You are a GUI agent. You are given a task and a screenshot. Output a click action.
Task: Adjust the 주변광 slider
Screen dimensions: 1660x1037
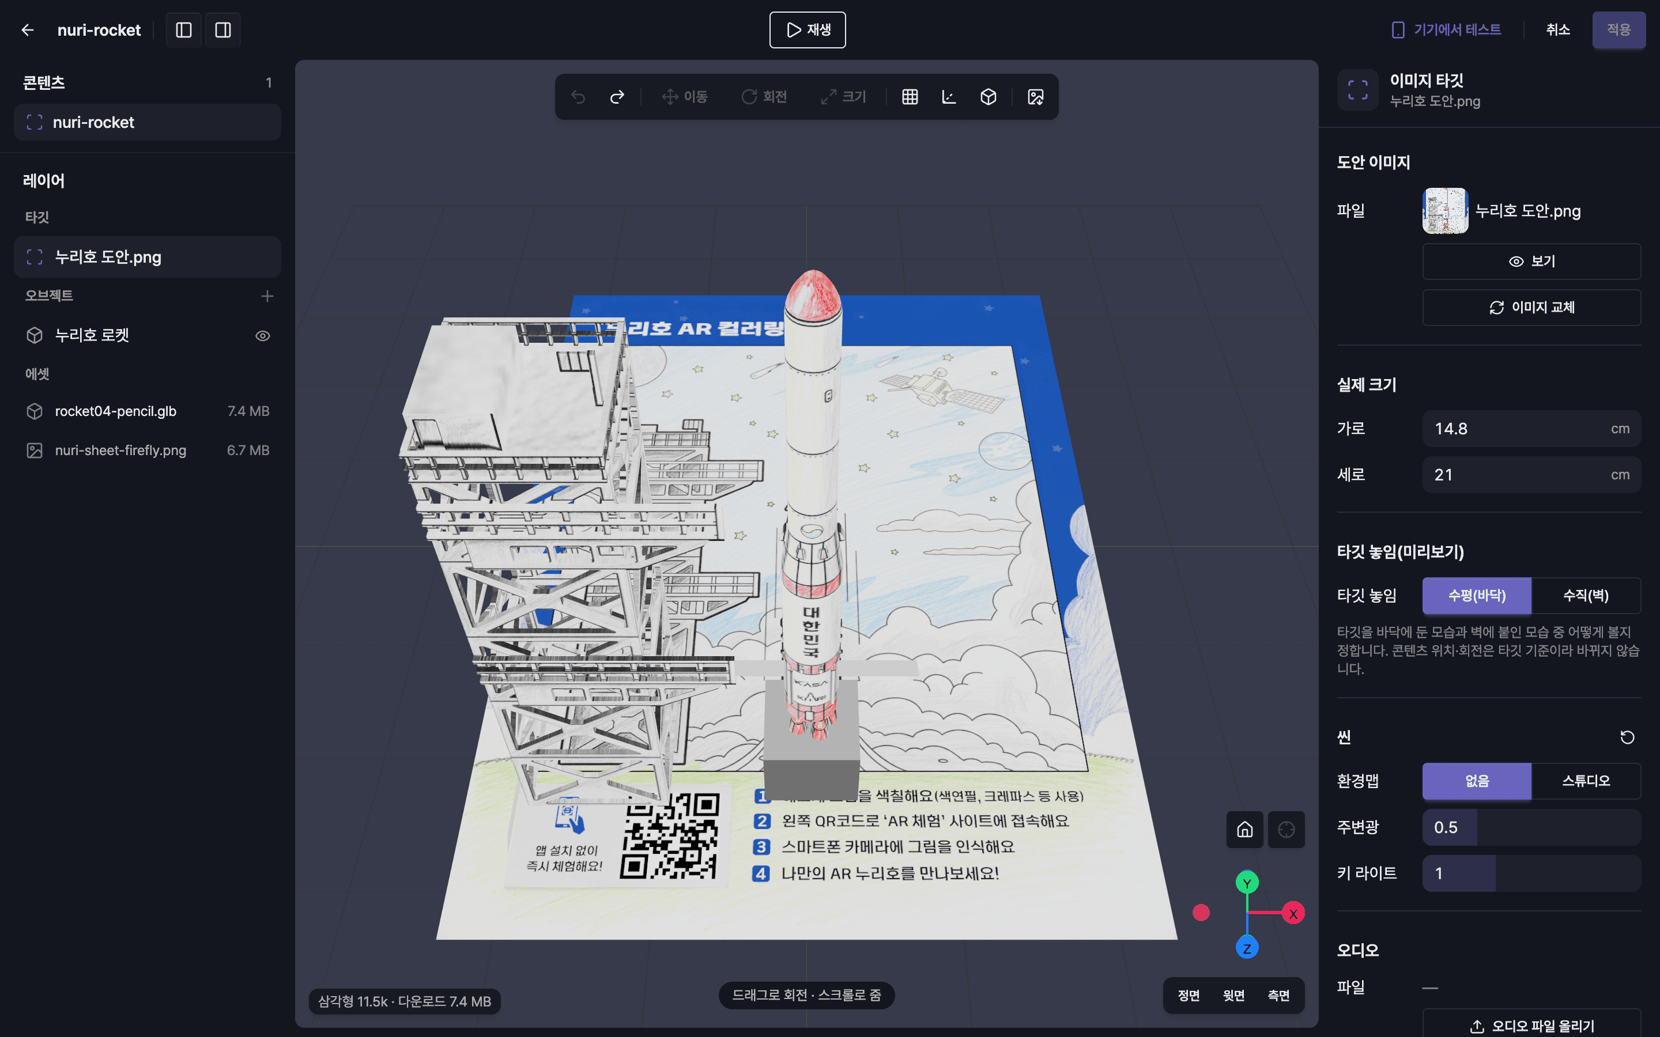tap(1531, 827)
